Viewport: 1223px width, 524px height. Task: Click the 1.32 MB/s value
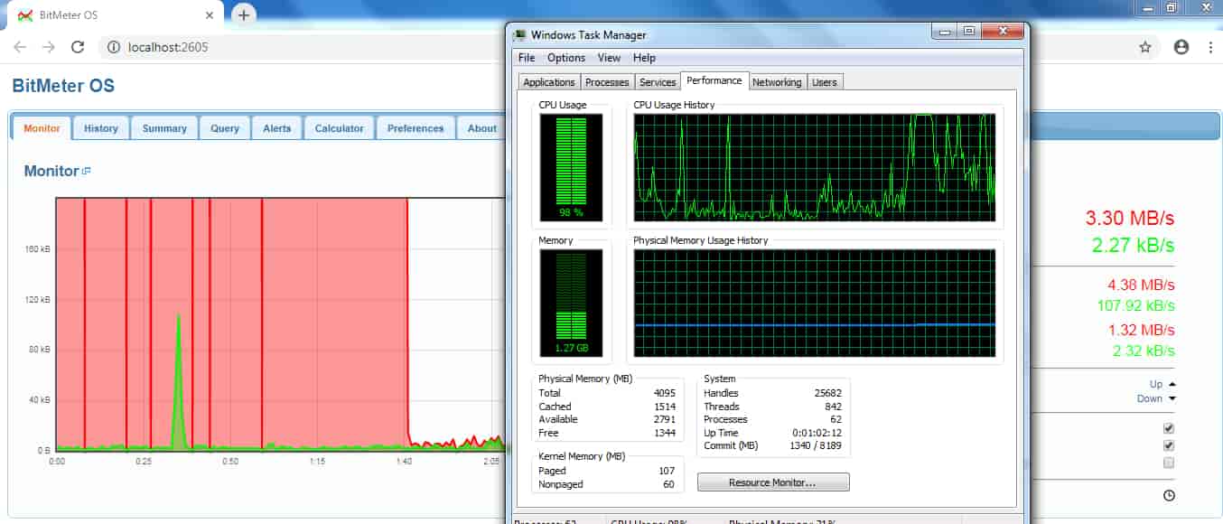(x=1141, y=330)
